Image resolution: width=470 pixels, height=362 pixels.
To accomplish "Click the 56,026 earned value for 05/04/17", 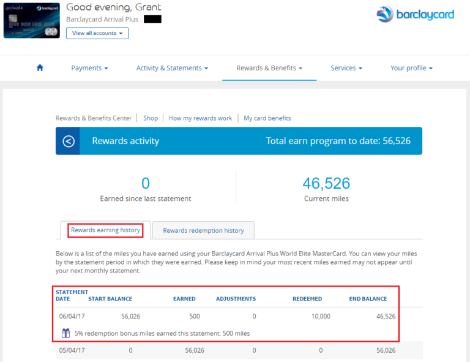I will point(195,350).
